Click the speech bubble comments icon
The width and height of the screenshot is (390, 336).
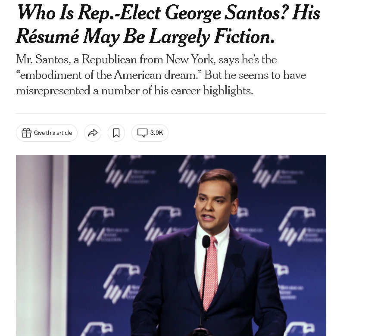tap(143, 133)
